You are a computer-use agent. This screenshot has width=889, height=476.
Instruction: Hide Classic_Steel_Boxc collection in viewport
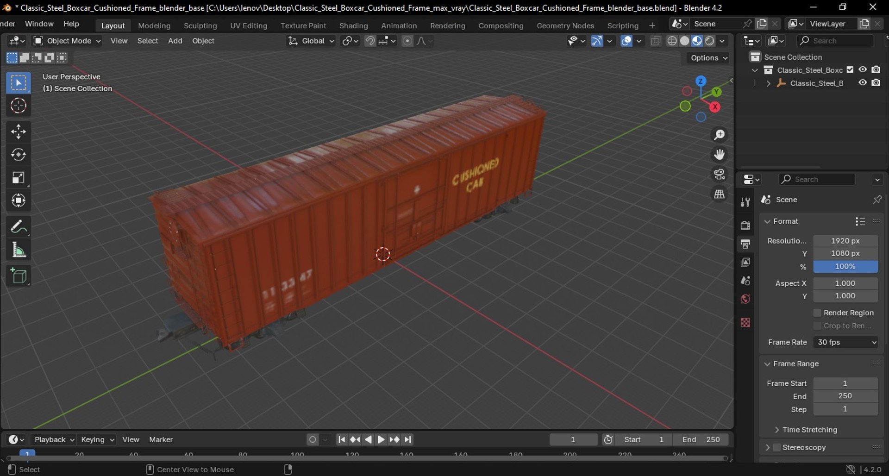click(863, 70)
